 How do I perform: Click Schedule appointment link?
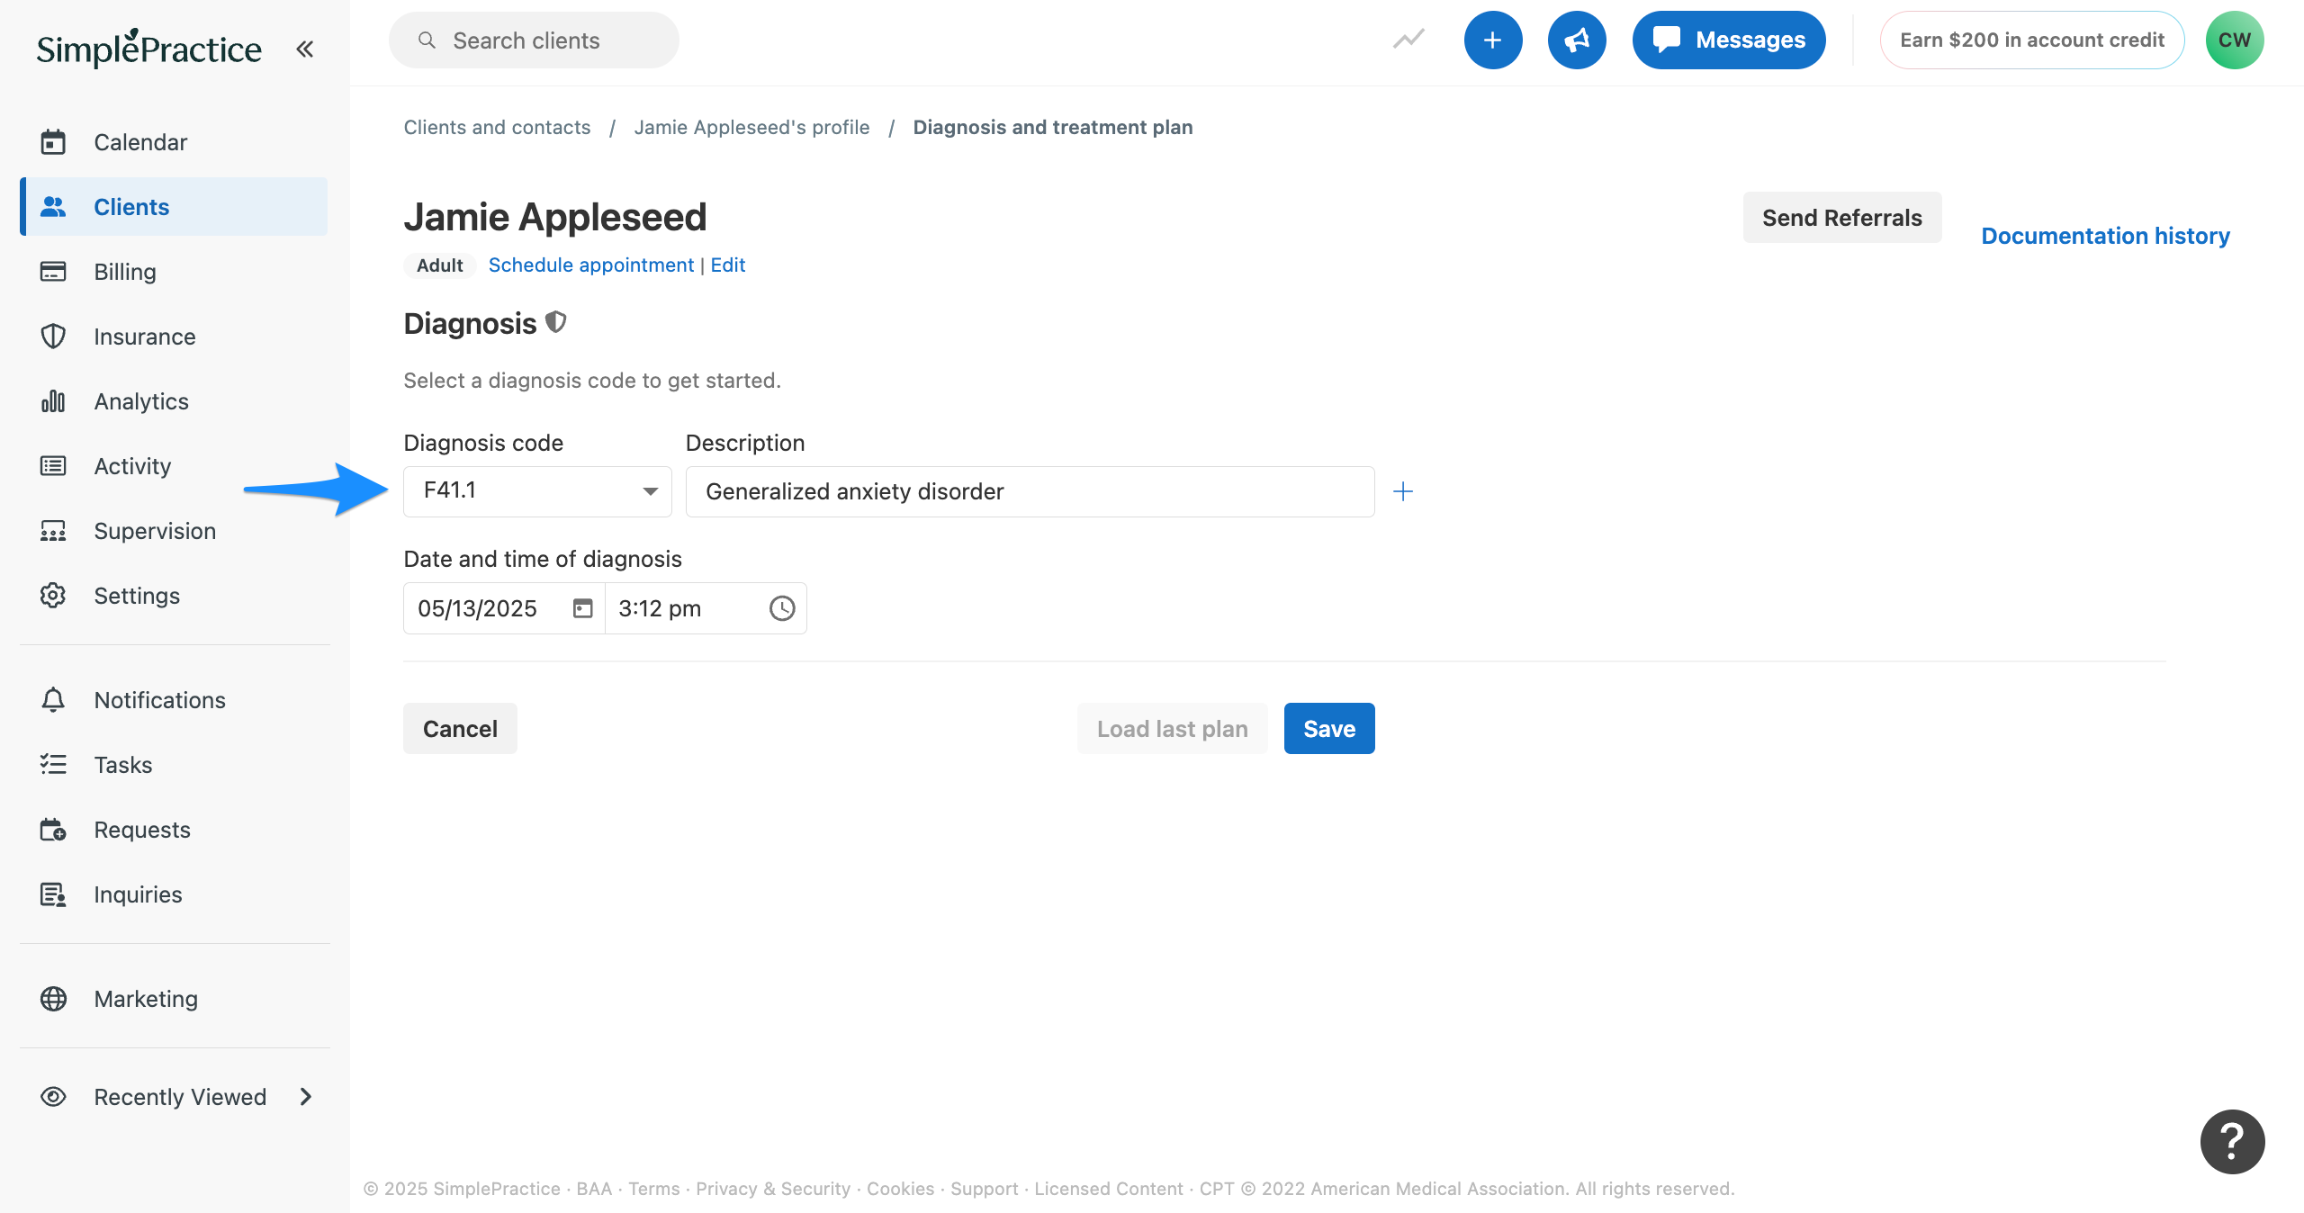[591, 265]
